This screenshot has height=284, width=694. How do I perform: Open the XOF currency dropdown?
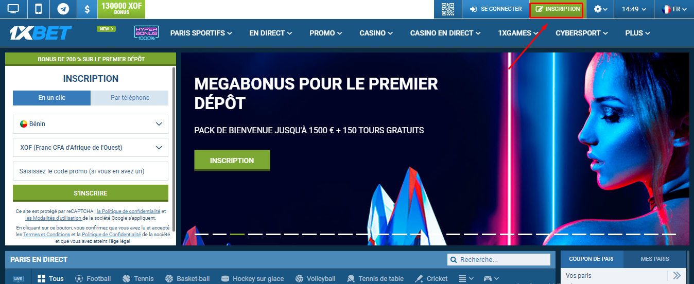[91, 148]
